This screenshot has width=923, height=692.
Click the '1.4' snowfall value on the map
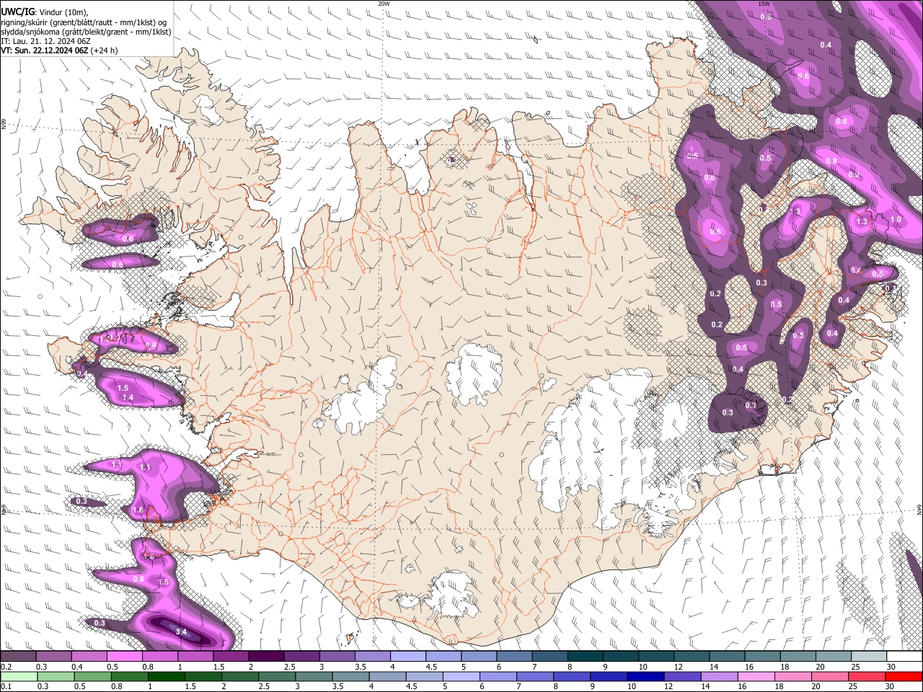128,397
